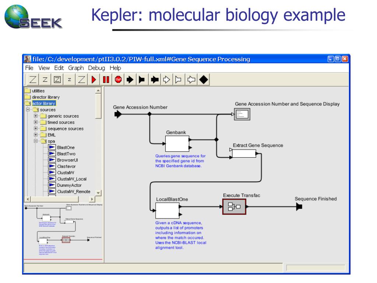Stop the workflow with the stop sign icon
Viewport: 377px width, 283px height.
[118, 80]
